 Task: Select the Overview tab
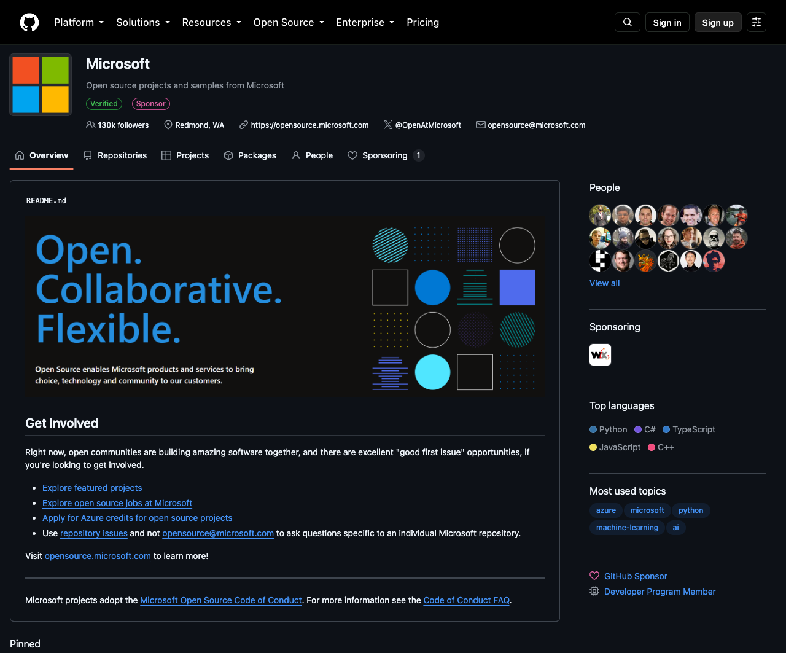(x=42, y=155)
